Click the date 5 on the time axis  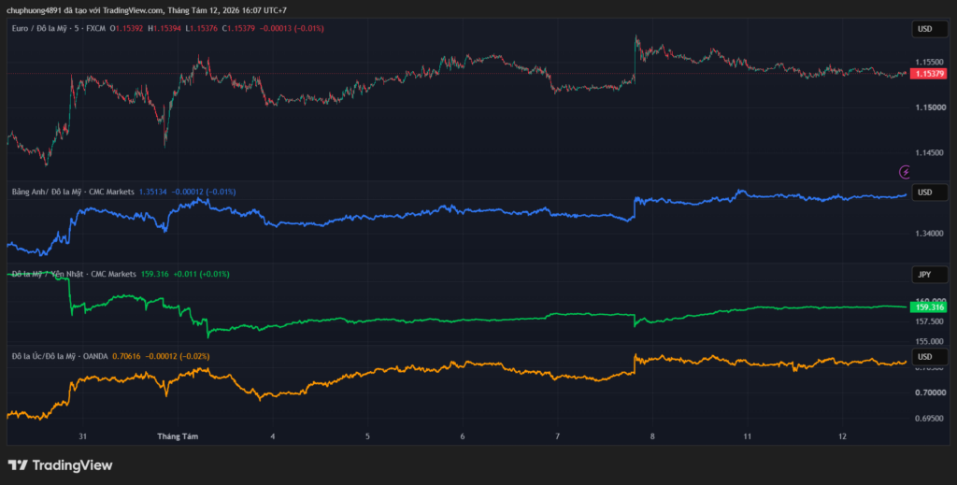click(367, 436)
